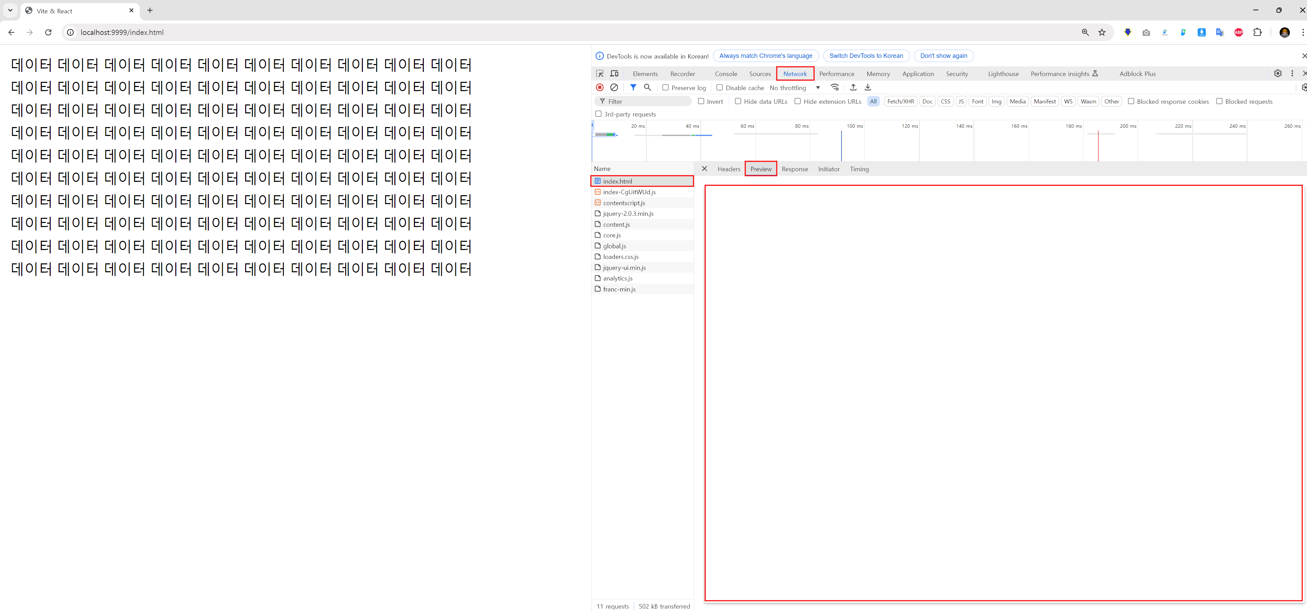Switch to the Console tab
This screenshot has height=612, width=1307.
point(725,74)
